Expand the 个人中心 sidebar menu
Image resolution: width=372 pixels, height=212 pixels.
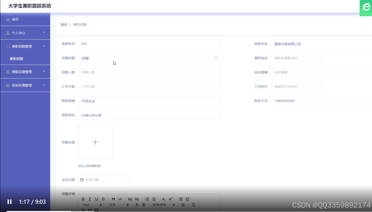25,33
